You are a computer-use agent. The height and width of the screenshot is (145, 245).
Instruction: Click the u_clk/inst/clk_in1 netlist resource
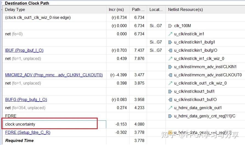coord(189,34)
